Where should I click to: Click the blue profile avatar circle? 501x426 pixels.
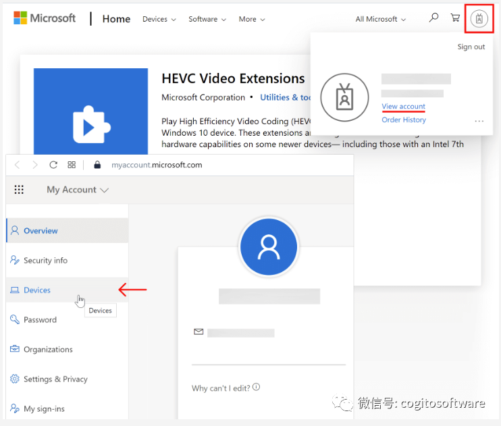click(x=269, y=246)
